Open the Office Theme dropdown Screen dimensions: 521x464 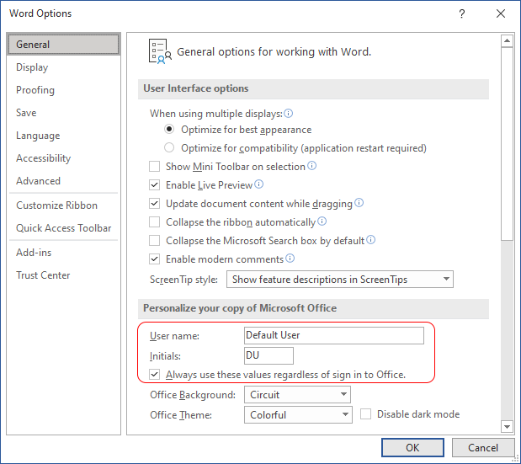click(298, 415)
